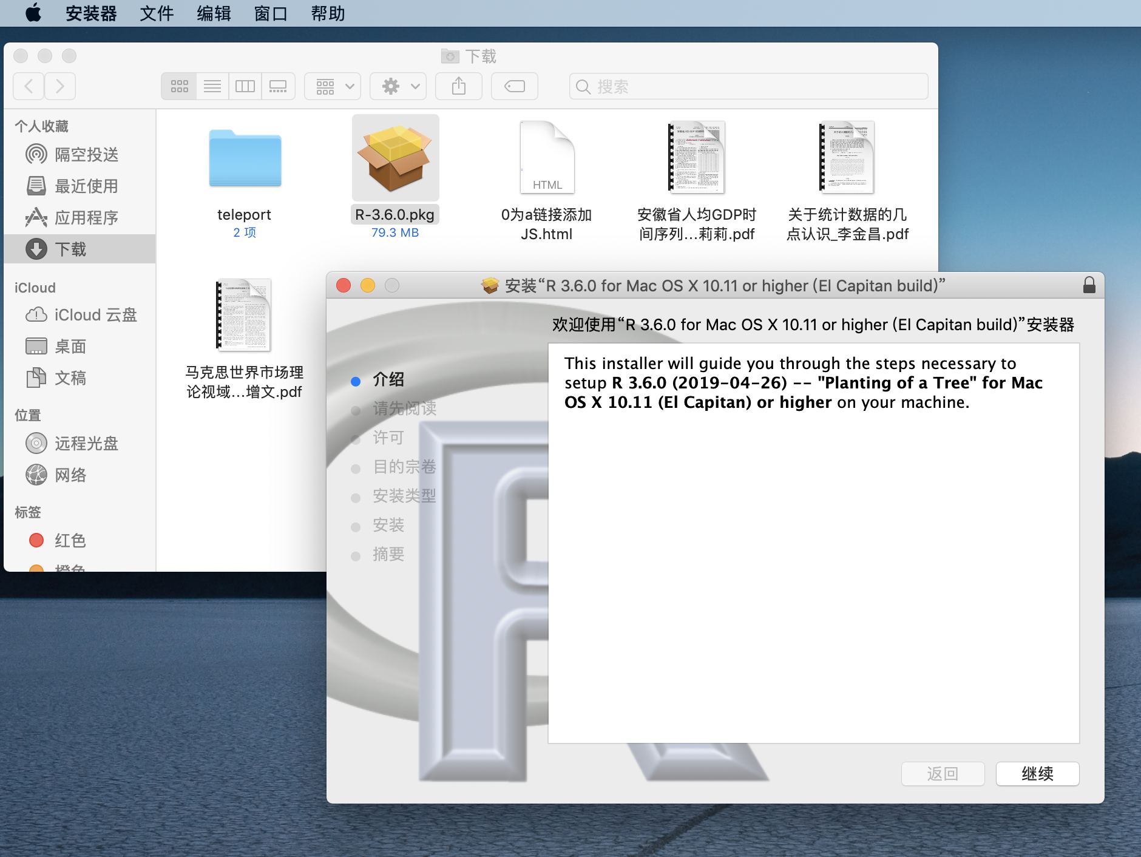Open the 窗口 menu
The height and width of the screenshot is (857, 1141).
[271, 13]
